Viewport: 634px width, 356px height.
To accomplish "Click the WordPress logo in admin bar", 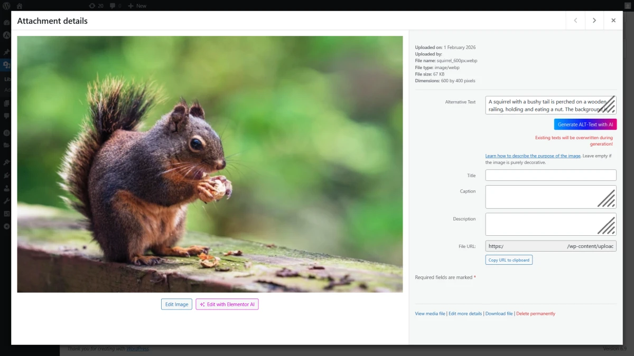I will [x=6, y=6].
